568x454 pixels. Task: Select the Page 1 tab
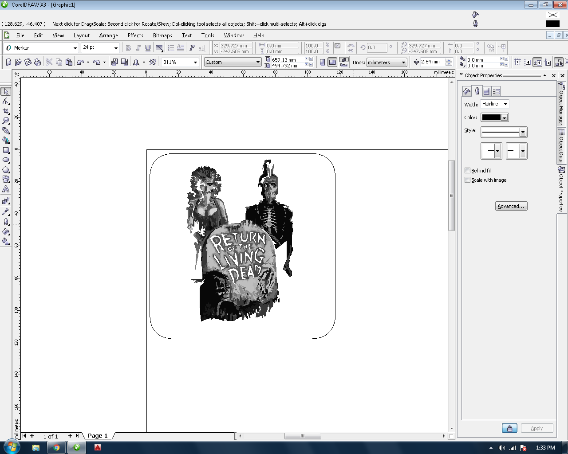(98, 436)
